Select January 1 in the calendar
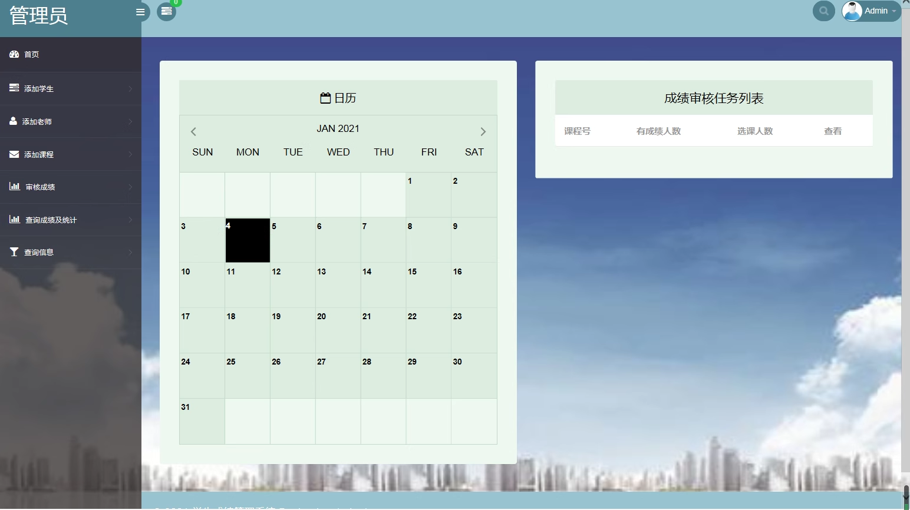 click(x=428, y=195)
